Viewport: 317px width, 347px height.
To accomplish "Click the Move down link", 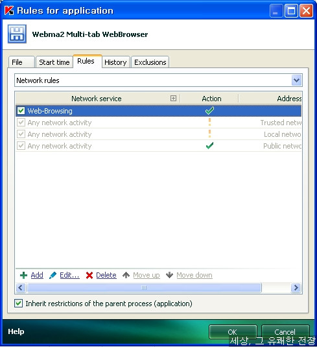I will [x=194, y=275].
